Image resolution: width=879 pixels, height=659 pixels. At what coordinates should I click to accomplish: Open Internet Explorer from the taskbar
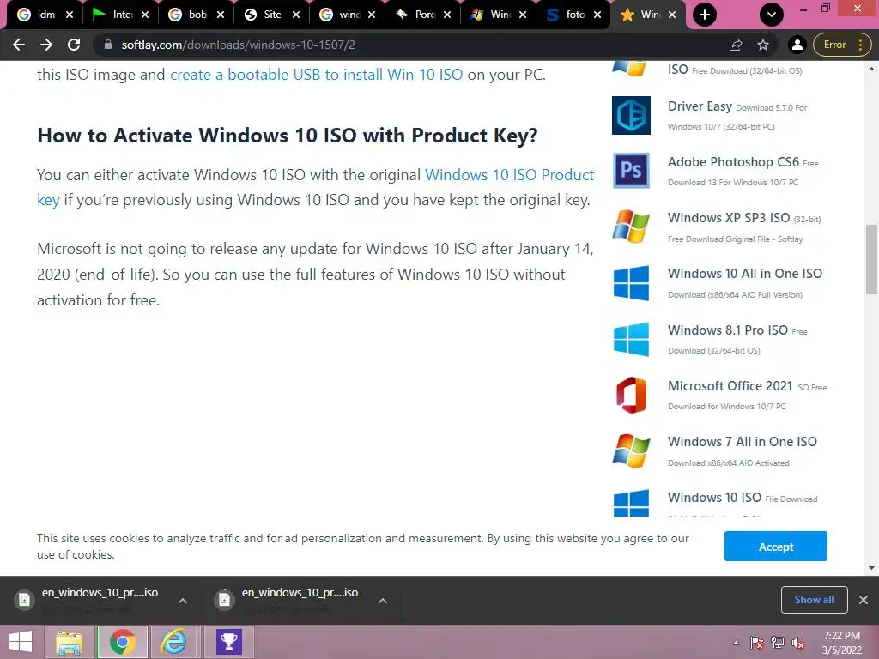pyautogui.click(x=174, y=642)
